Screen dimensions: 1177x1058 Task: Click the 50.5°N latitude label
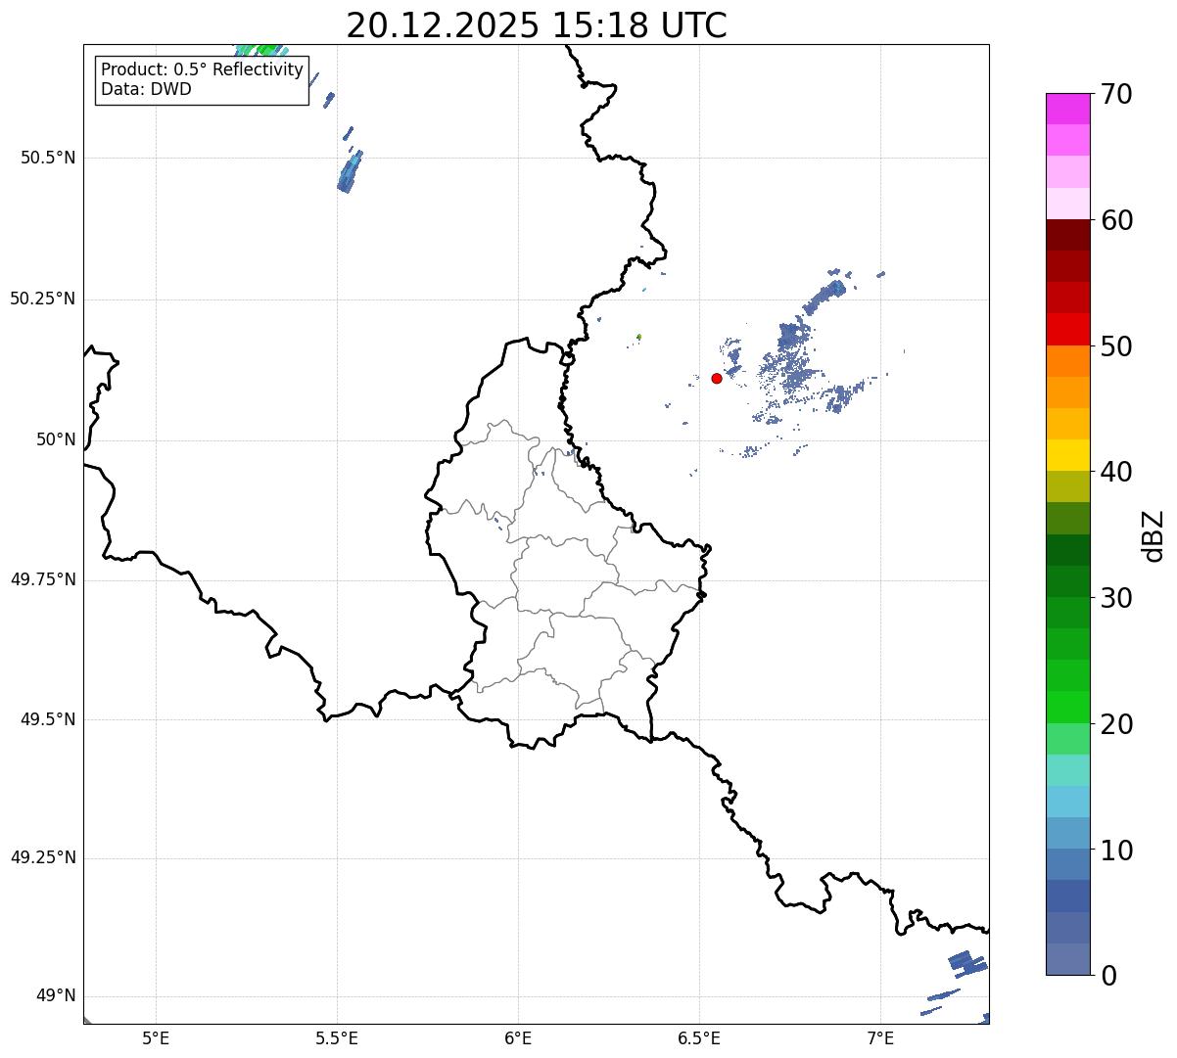pos(48,158)
